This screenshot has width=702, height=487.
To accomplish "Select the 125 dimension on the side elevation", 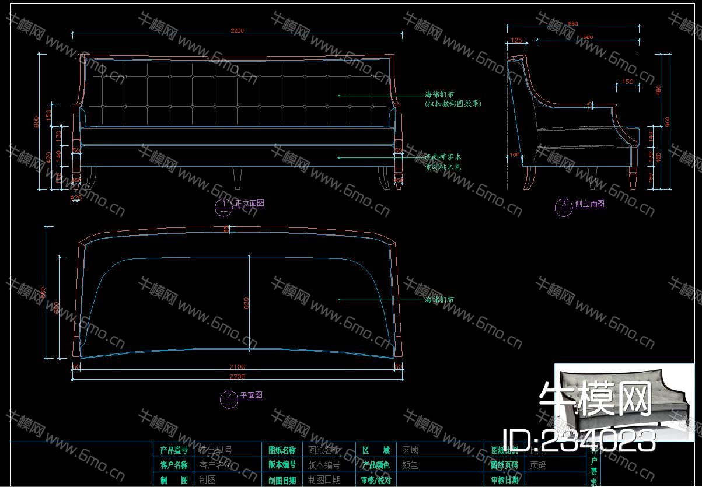I will (x=515, y=40).
